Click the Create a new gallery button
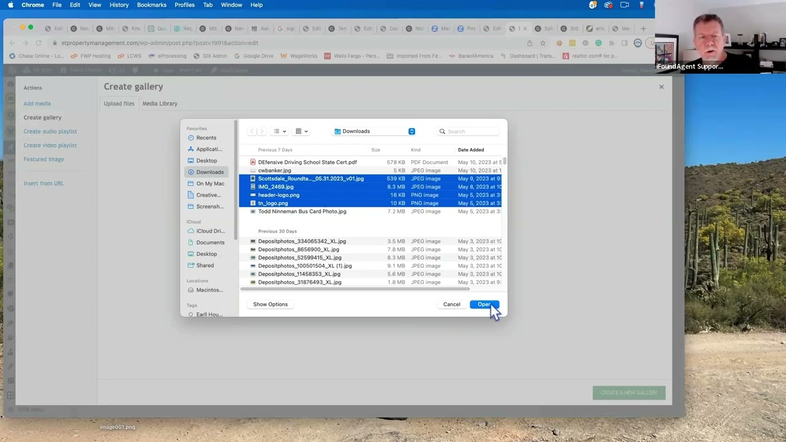This screenshot has width=786, height=442. [629, 393]
